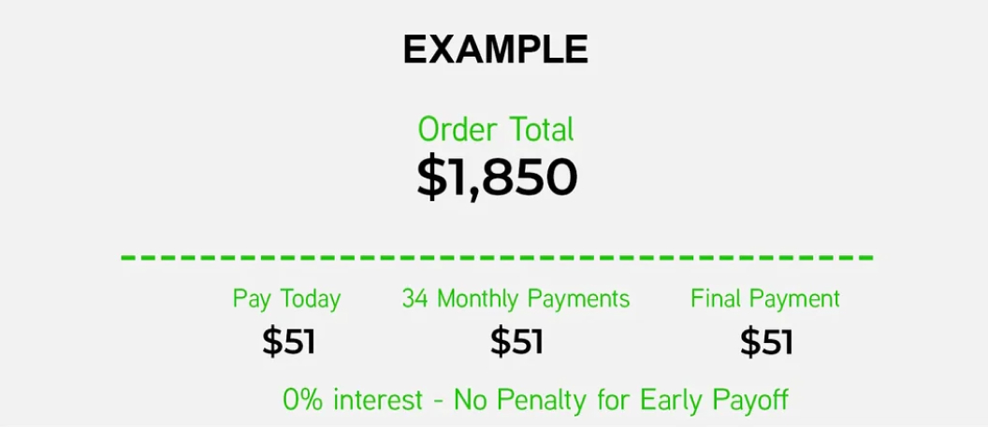Click the $1,850 order amount
The width and height of the screenshot is (988, 427).
click(497, 178)
